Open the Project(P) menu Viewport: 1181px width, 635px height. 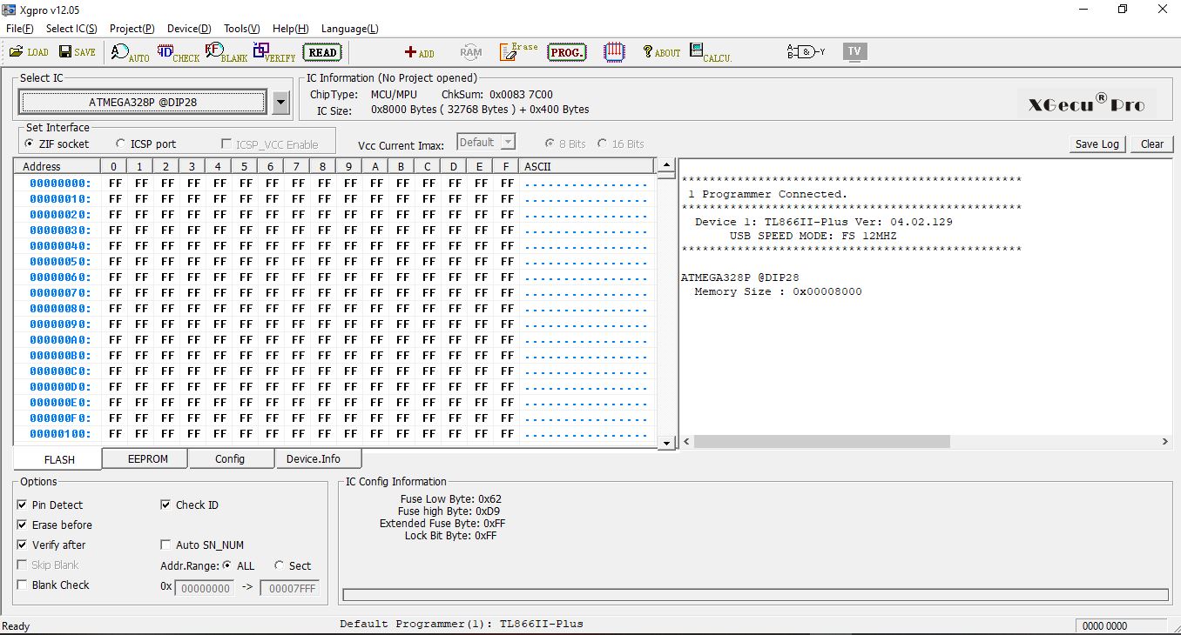tap(132, 29)
